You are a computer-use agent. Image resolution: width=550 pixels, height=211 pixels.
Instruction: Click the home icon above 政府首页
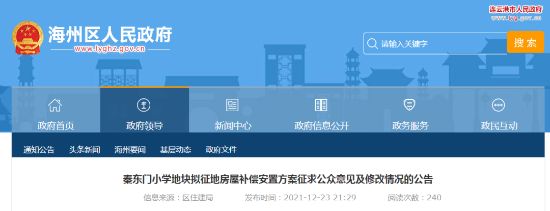pyautogui.click(x=56, y=105)
